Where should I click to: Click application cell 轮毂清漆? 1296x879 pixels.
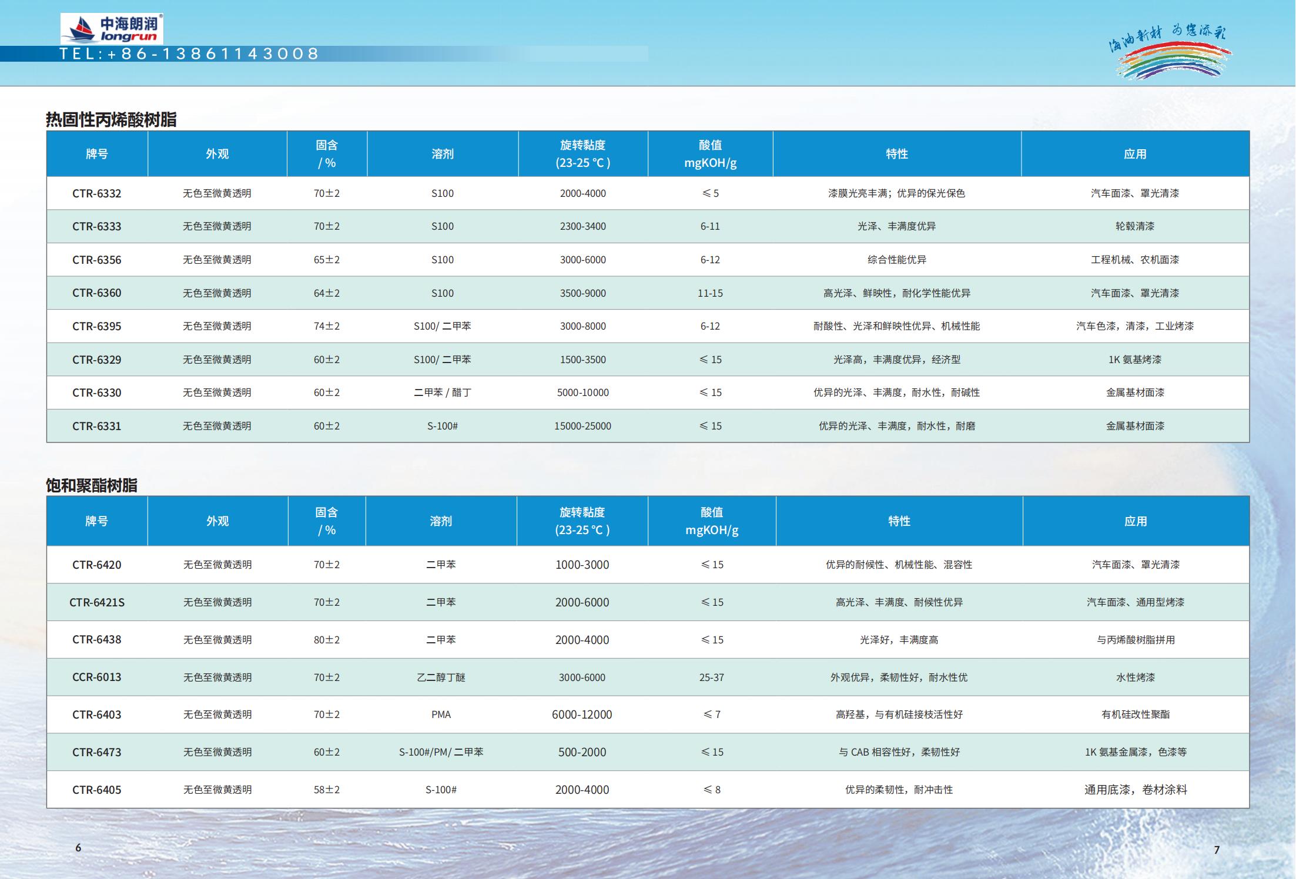[x=1135, y=226]
